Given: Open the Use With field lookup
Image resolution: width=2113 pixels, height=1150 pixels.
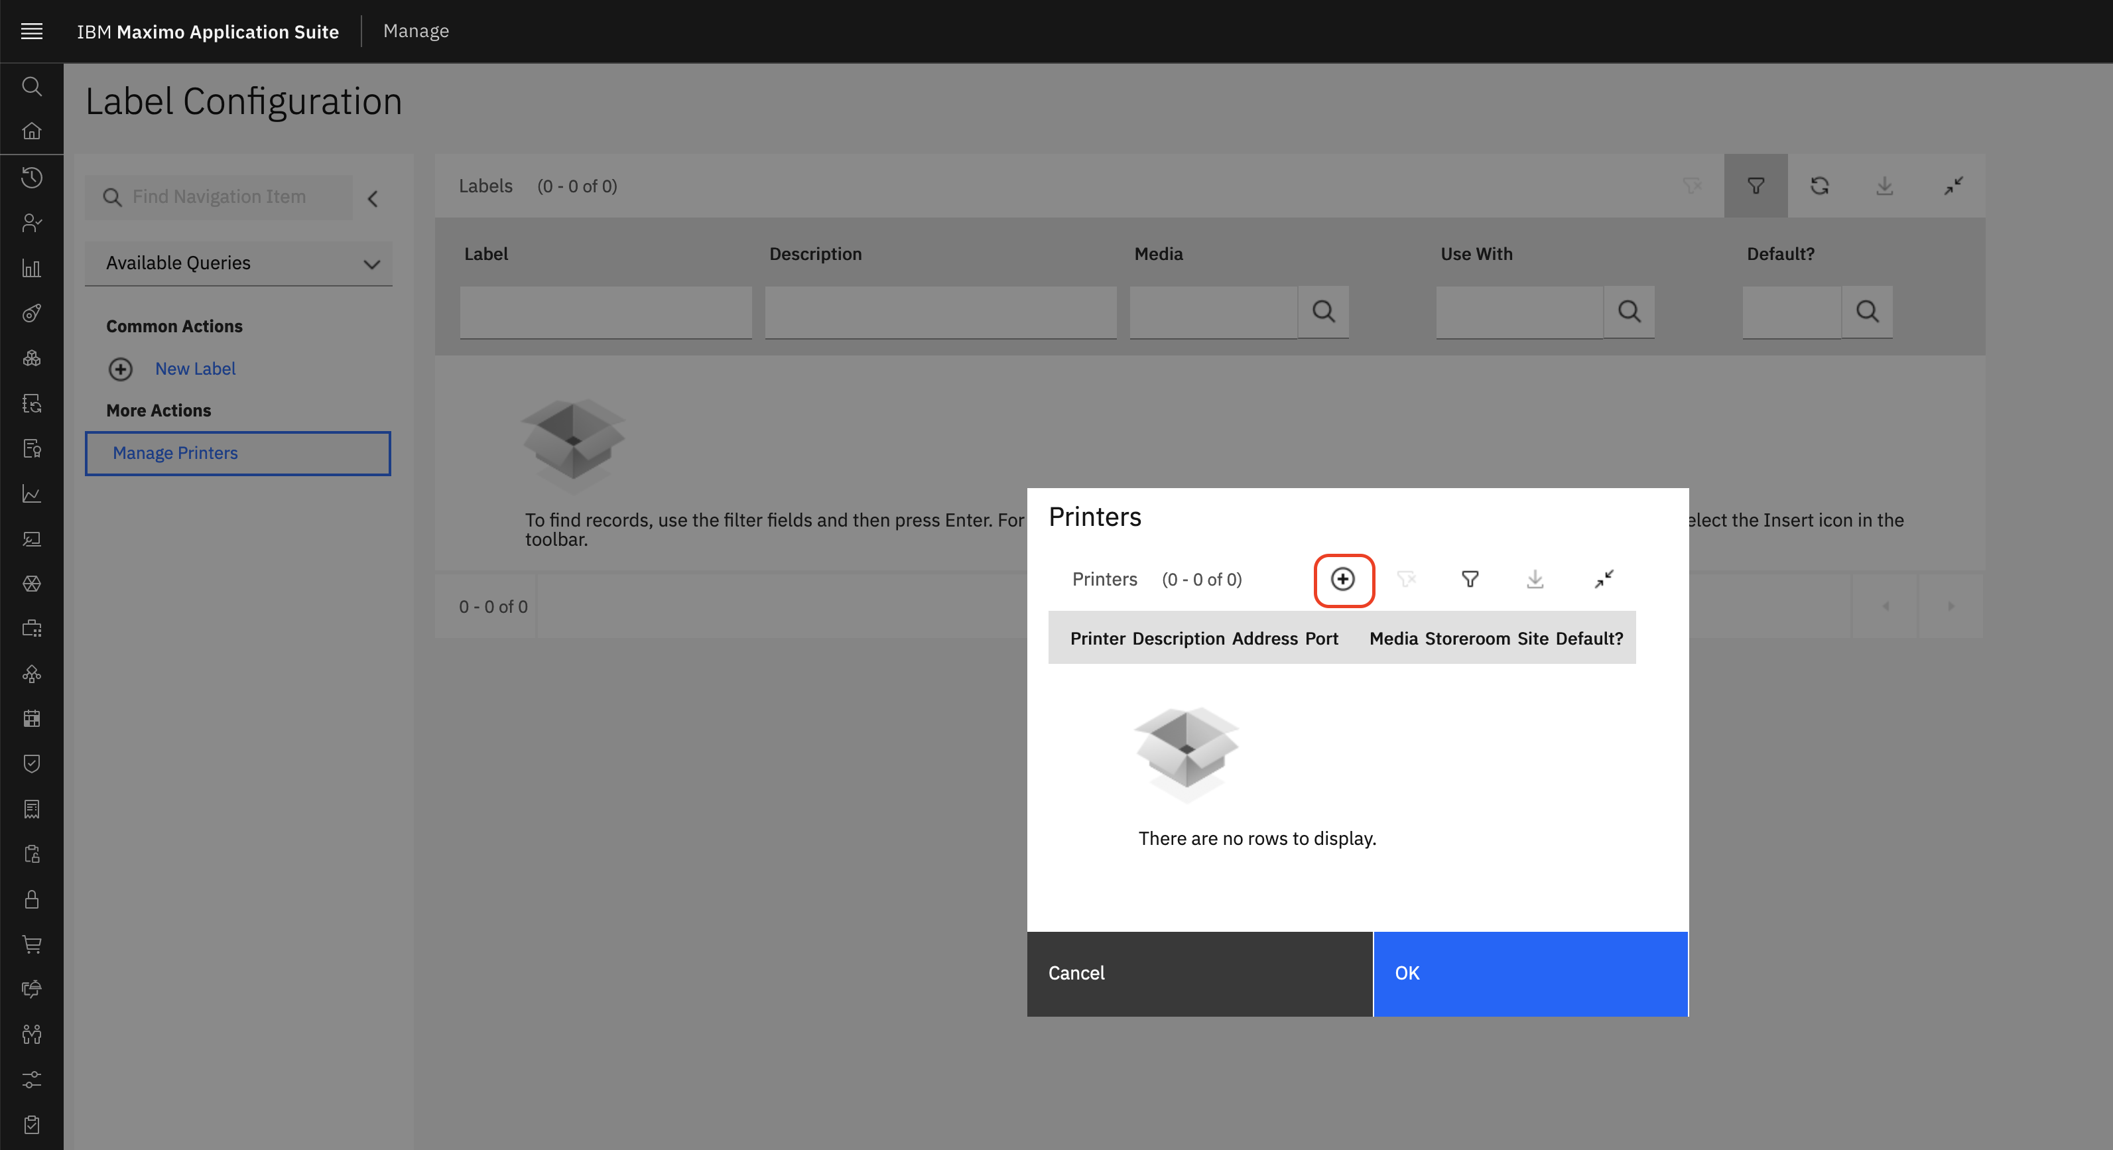Looking at the screenshot, I should [1629, 312].
